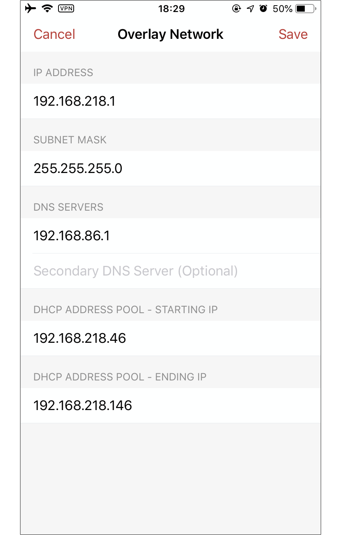Edit the DHCP starting IP 192.168.218.46
Image resolution: width=340 pixels, height=535 pixels.
[x=171, y=338]
